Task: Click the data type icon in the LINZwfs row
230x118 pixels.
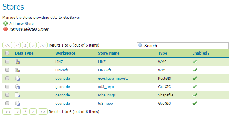Action: point(17,70)
